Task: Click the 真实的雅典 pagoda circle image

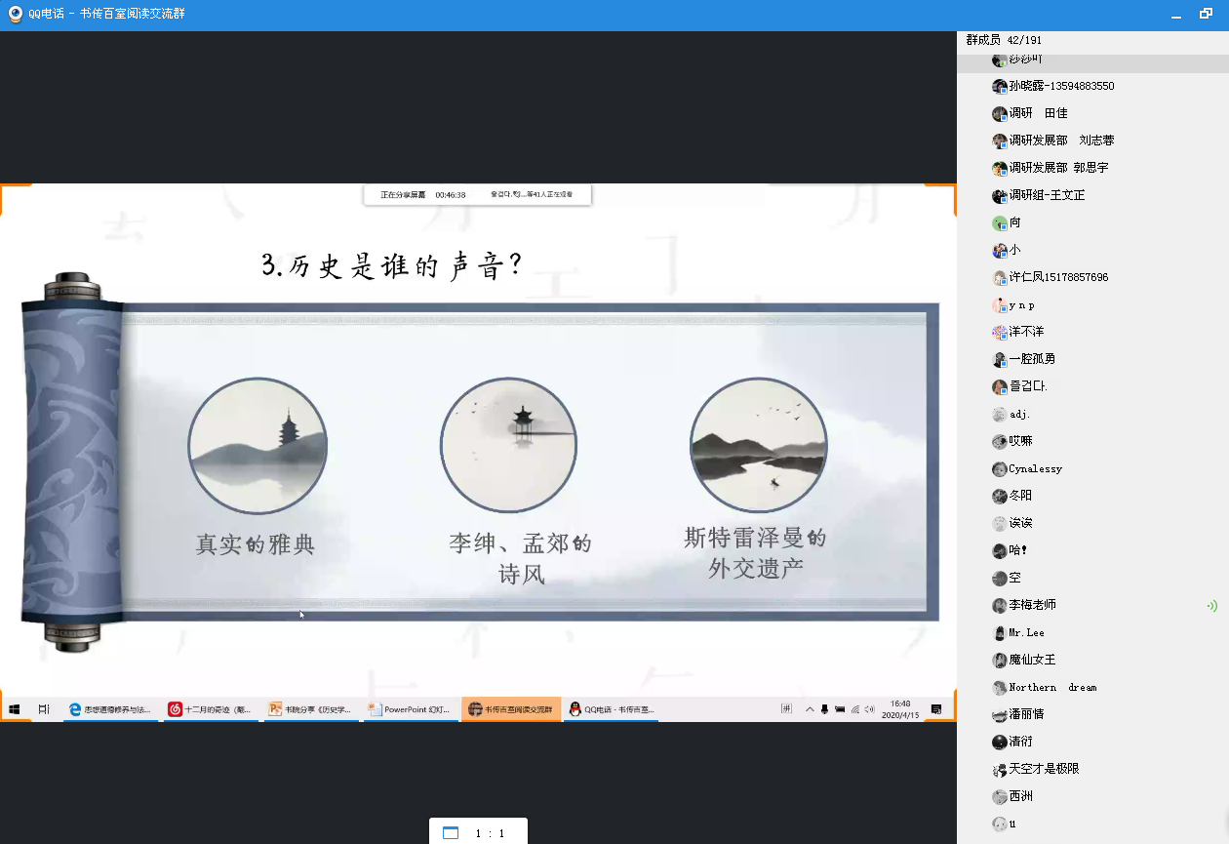Action: (258, 445)
